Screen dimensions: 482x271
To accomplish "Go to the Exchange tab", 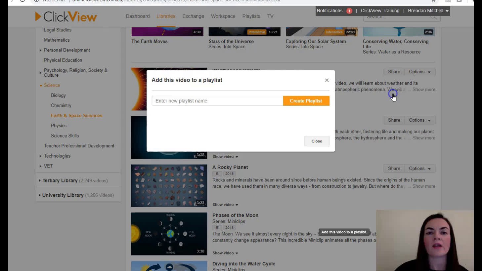I will (x=193, y=16).
